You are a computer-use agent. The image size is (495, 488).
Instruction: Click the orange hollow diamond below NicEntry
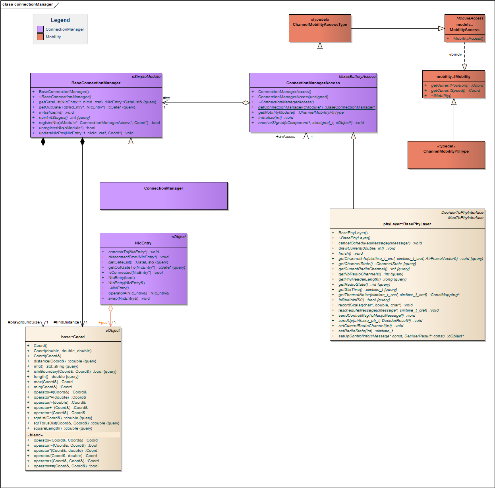(x=110, y=308)
